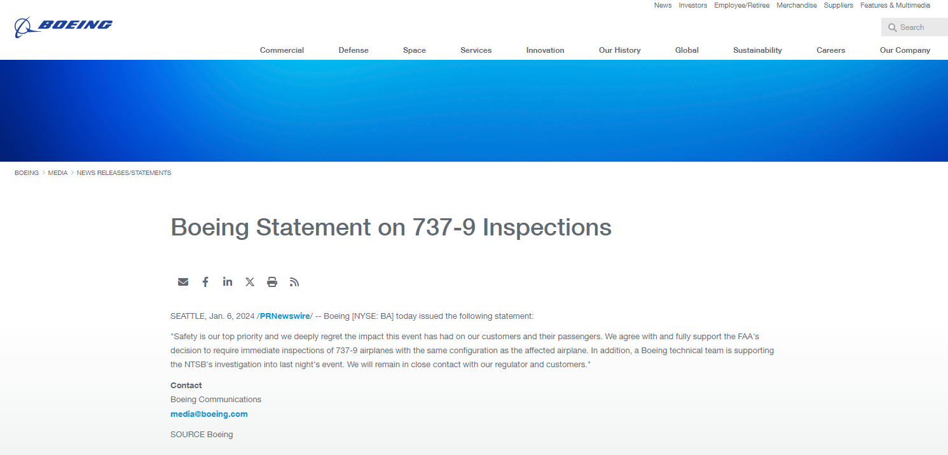Click the 'Boeing Communications' text
Viewport: 948px width, 455px height.
pos(216,400)
